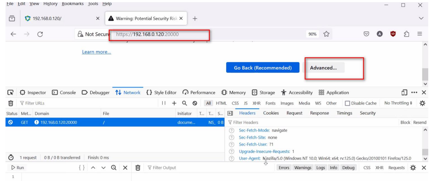This screenshot has height=181, width=431.
Task: Pause network recording in the toolbar
Action: [x=164, y=103]
